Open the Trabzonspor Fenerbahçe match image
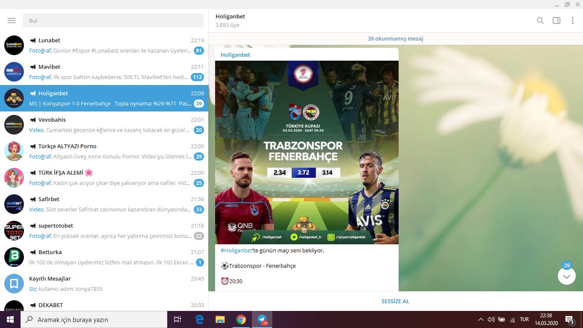583x328 pixels. (x=307, y=152)
